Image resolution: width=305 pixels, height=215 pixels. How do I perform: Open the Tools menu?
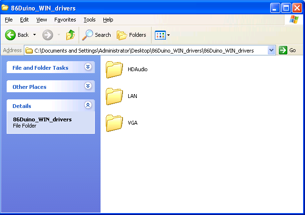90,20
